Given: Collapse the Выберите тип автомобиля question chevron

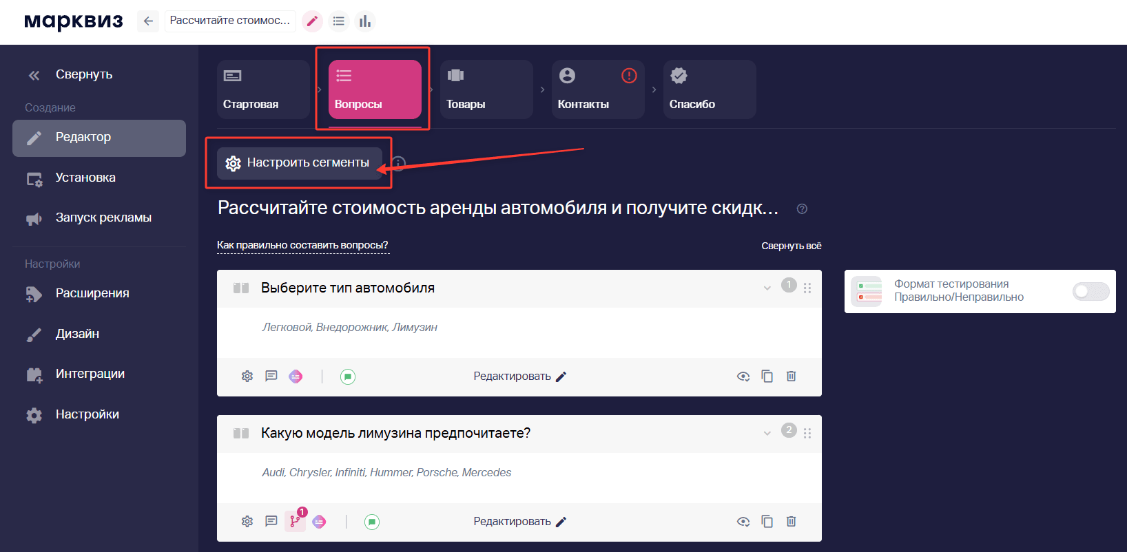Looking at the screenshot, I should click(x=767, y=288).
